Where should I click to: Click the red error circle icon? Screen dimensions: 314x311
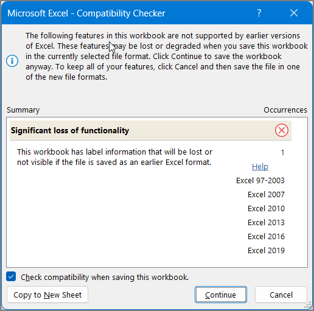(282, 130)
